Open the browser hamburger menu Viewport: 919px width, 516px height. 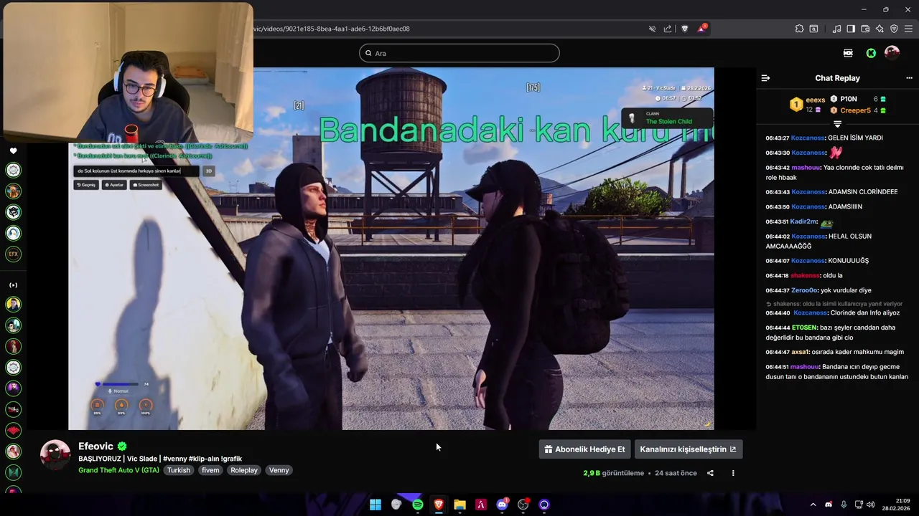tap(908, 29)
